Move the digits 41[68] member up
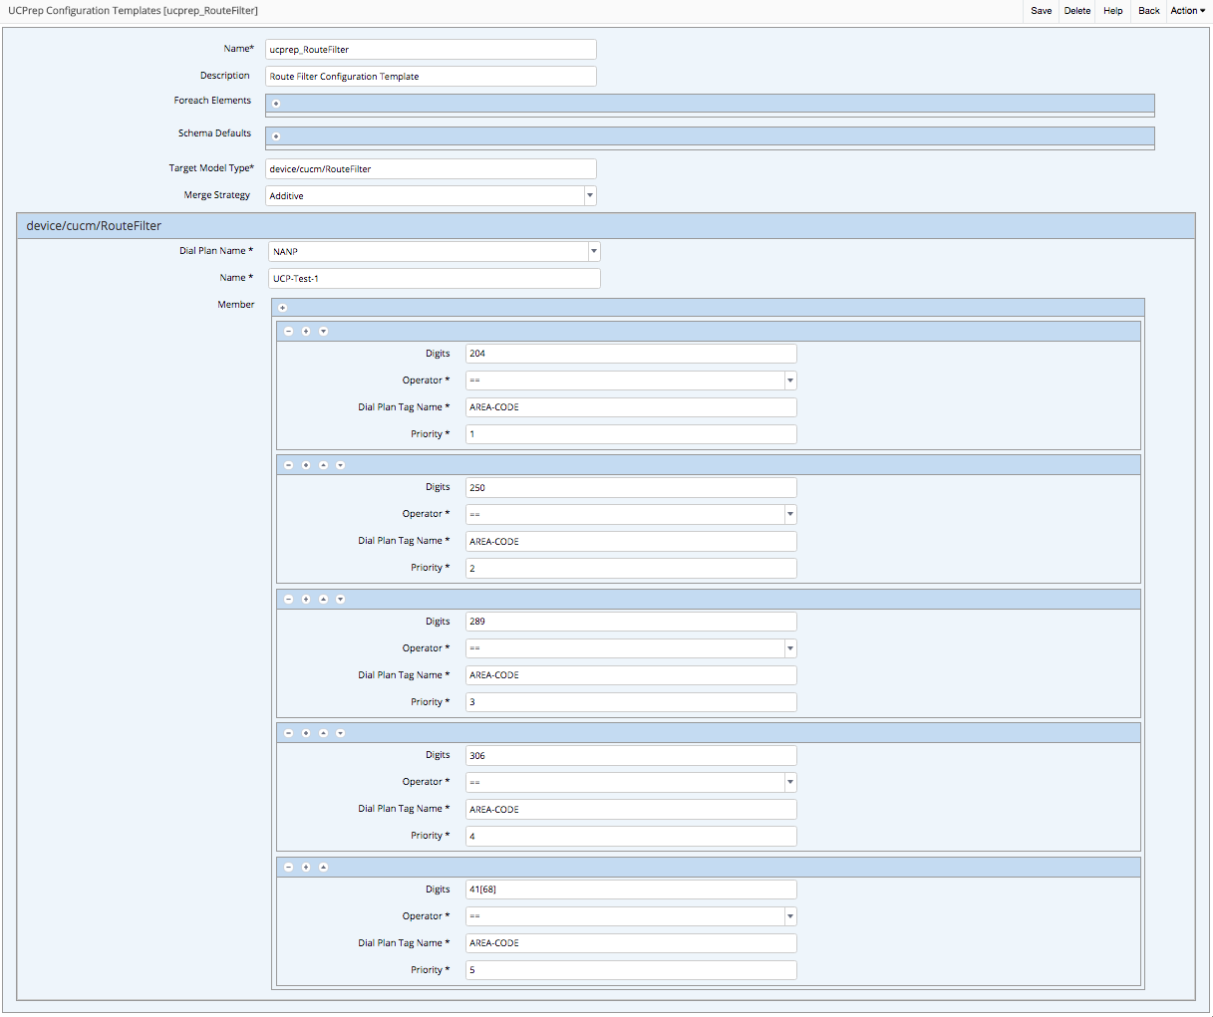This screenshot has height=1017, width=1213. coord(323,868)
